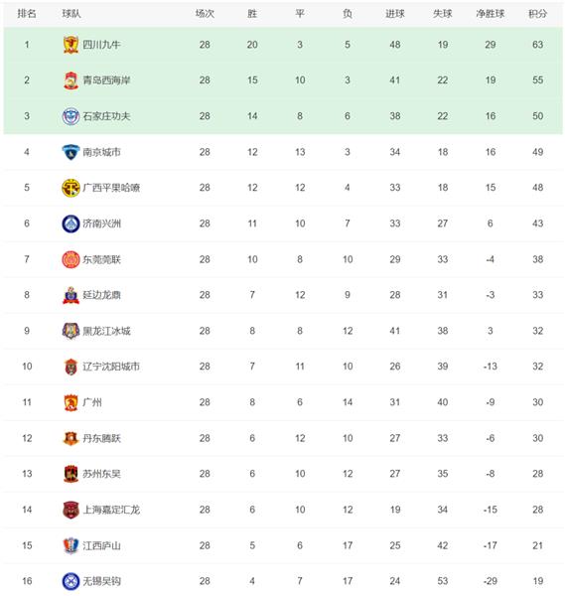565x596 pixels.
Task: Click the 四川九牛 team logo
Action: [71, 45]
